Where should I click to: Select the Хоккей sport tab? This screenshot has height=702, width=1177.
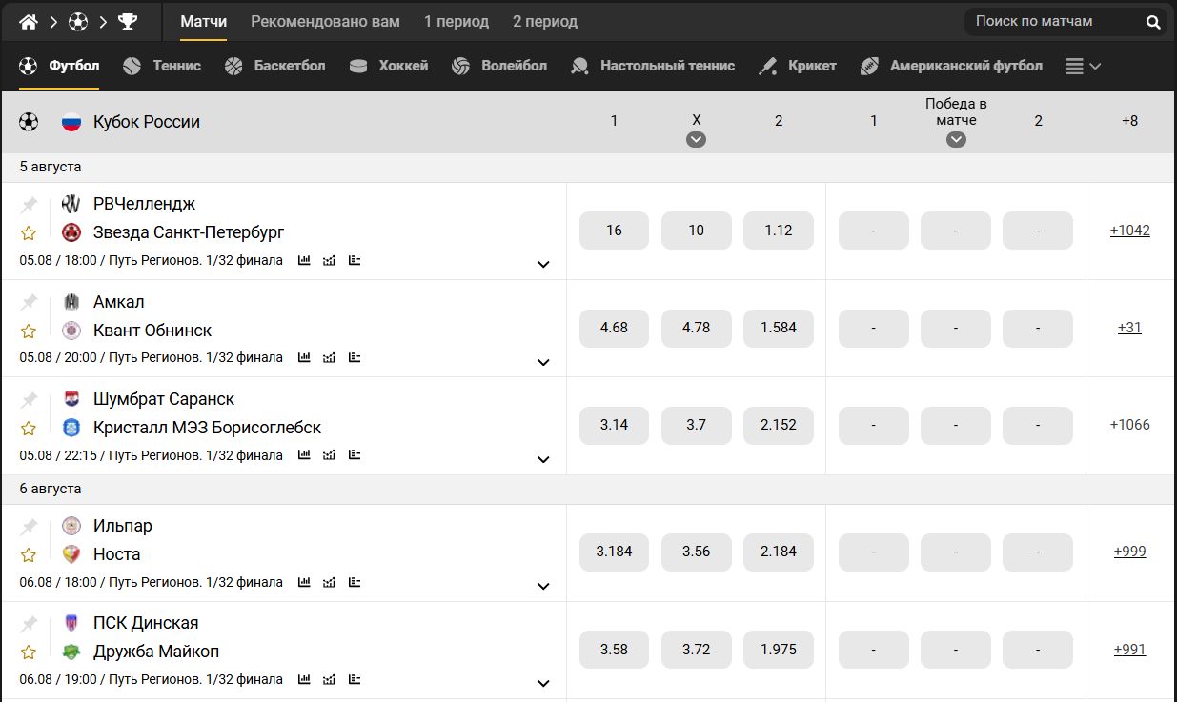390,66
